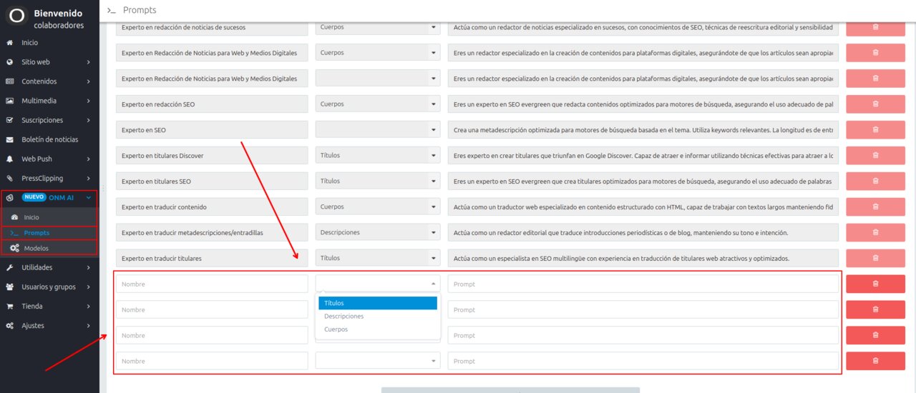Viewport: 916px width, 393px height.
Task: Select 'Títulos' in the open dropdown list
Action: point(378,303)
